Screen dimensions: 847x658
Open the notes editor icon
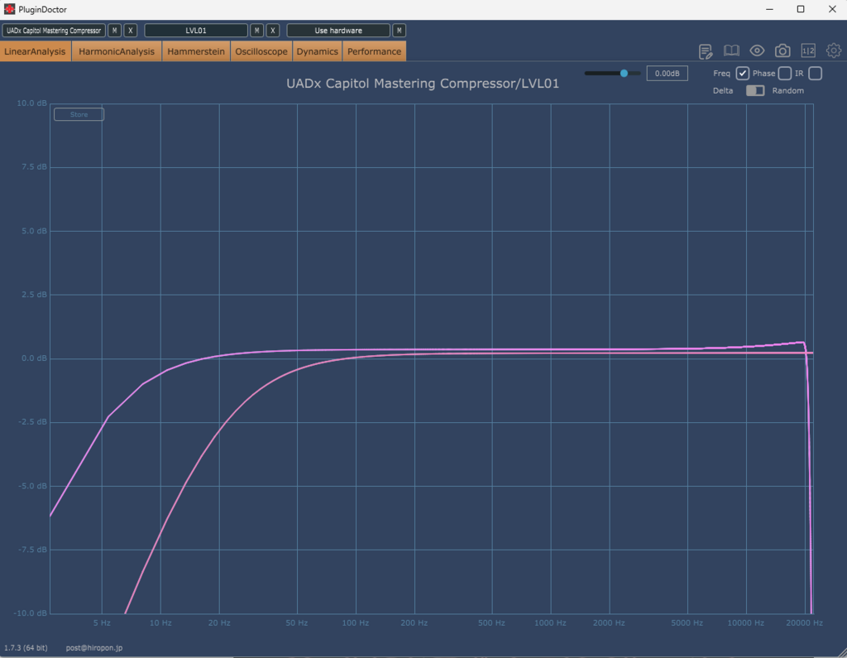[x=706, y=51]
